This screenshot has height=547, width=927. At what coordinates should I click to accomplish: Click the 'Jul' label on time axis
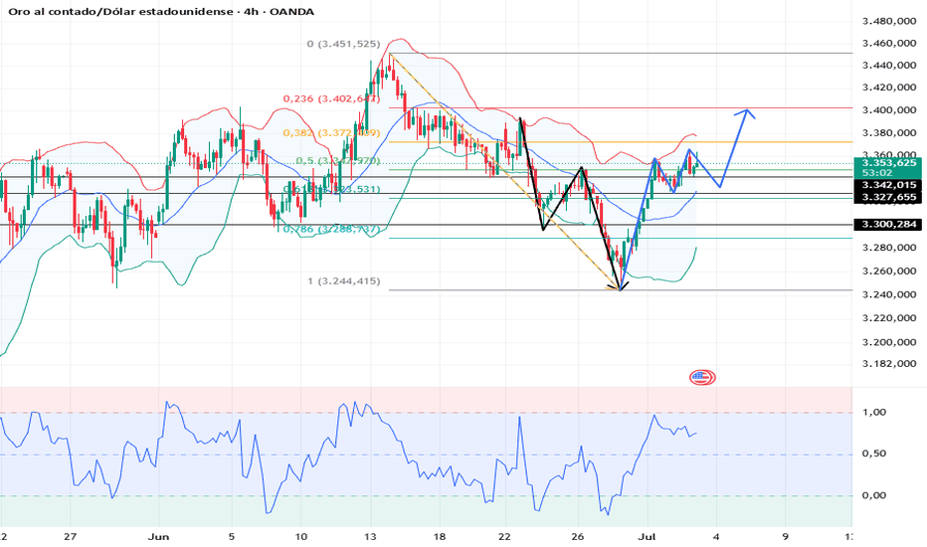click(648, 537)
